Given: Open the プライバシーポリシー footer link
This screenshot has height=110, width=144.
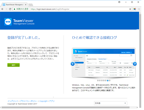Looking at the screenshot, I should click(29, 101).
